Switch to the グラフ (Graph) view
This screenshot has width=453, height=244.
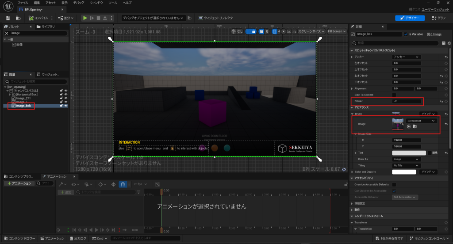439,18
